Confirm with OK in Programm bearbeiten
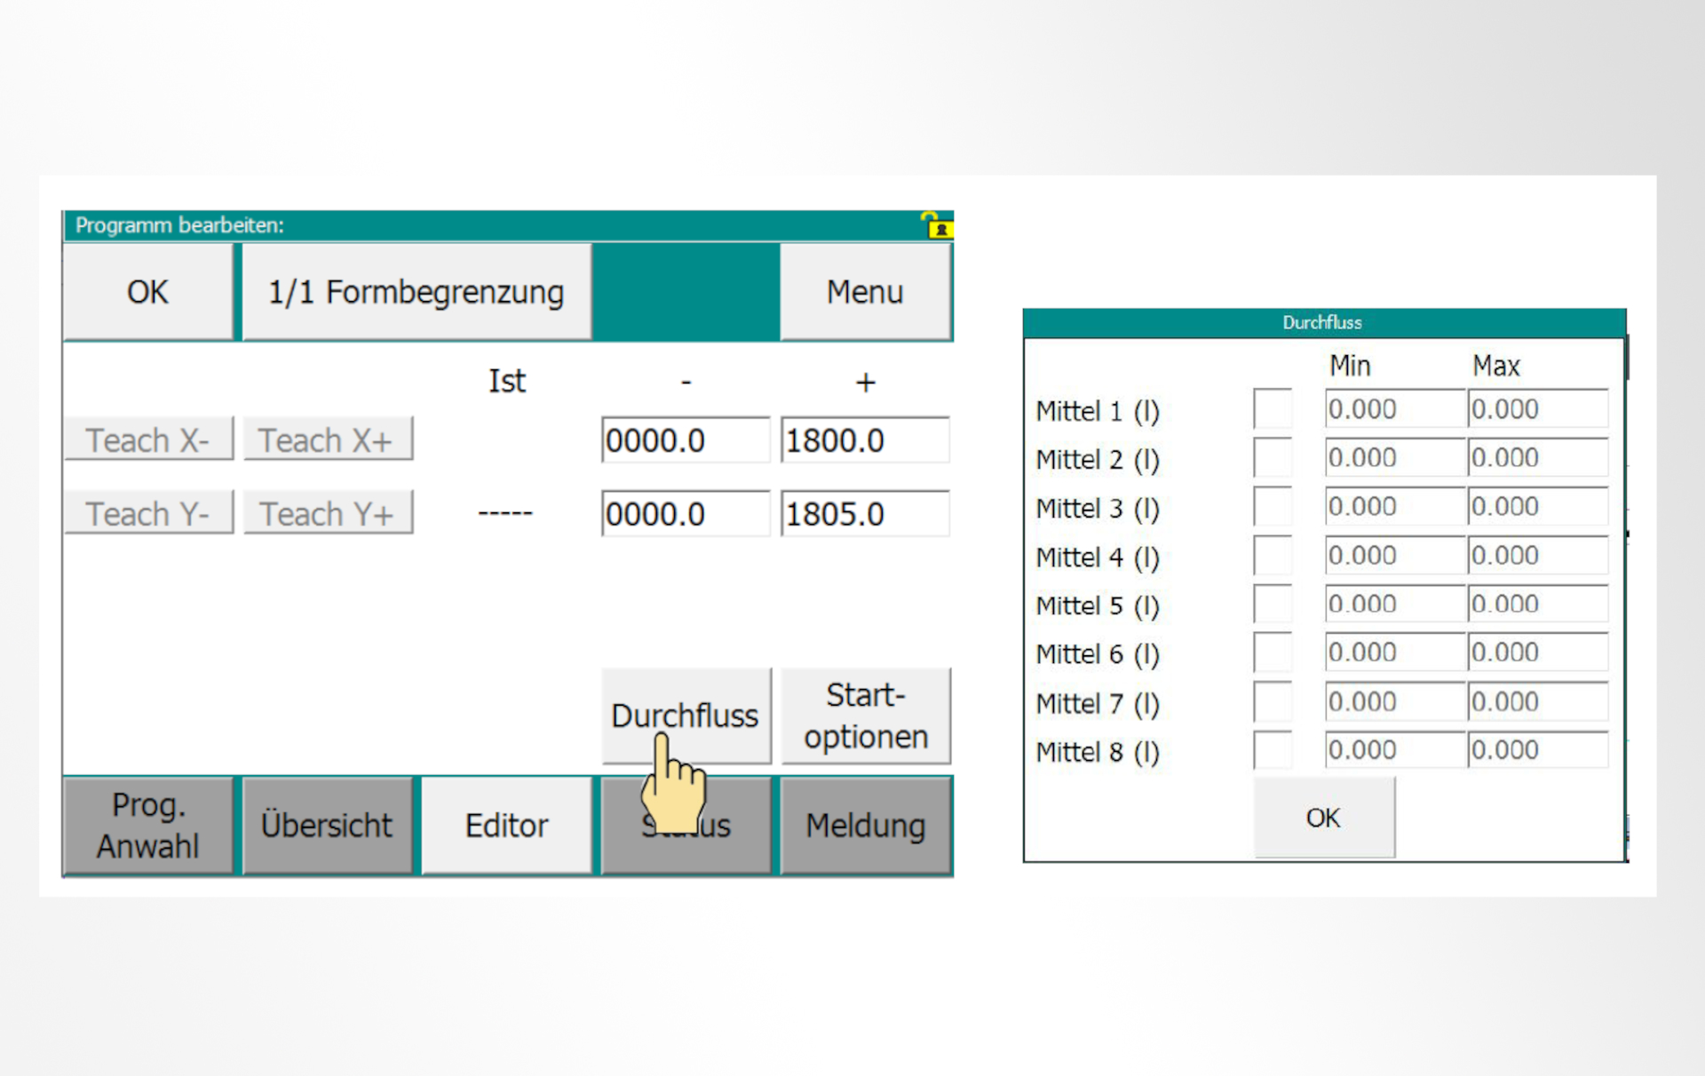 tap(147, 292)
